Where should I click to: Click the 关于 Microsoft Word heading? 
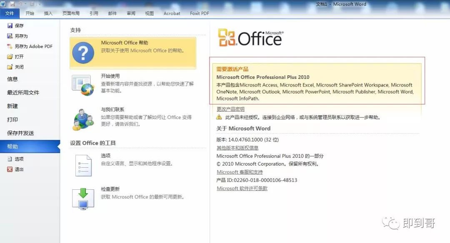click(x=243, y=129)
